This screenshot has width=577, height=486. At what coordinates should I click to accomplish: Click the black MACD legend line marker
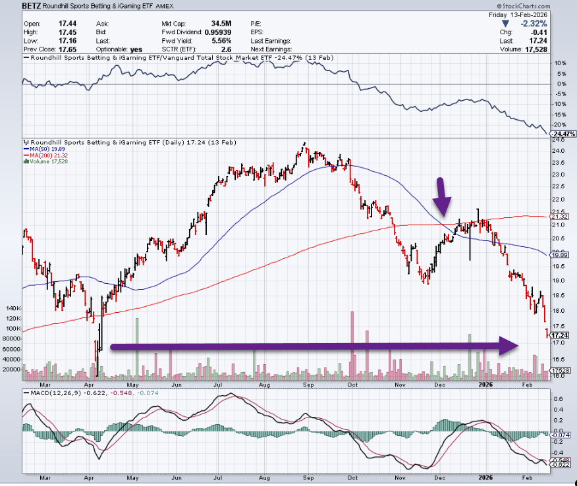[x=25, y=393]
